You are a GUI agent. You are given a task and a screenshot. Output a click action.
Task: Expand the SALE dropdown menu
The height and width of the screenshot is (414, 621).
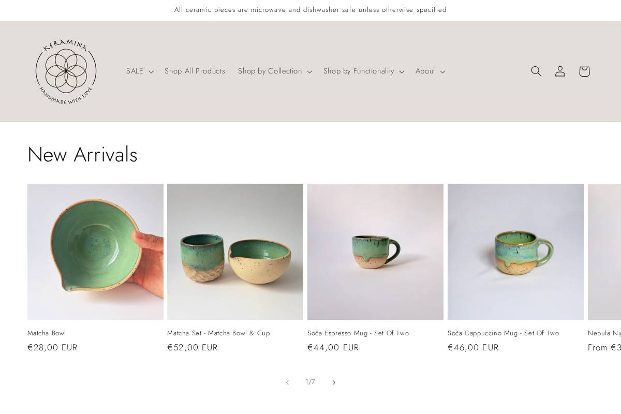click(x=139, y=71)
